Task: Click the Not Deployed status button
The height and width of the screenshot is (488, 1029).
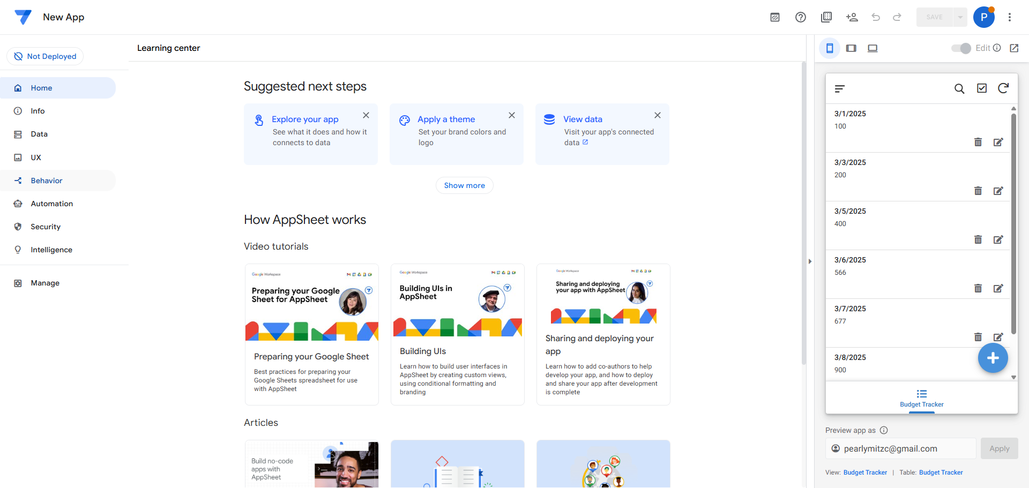Action: click(x=45, y=56)
